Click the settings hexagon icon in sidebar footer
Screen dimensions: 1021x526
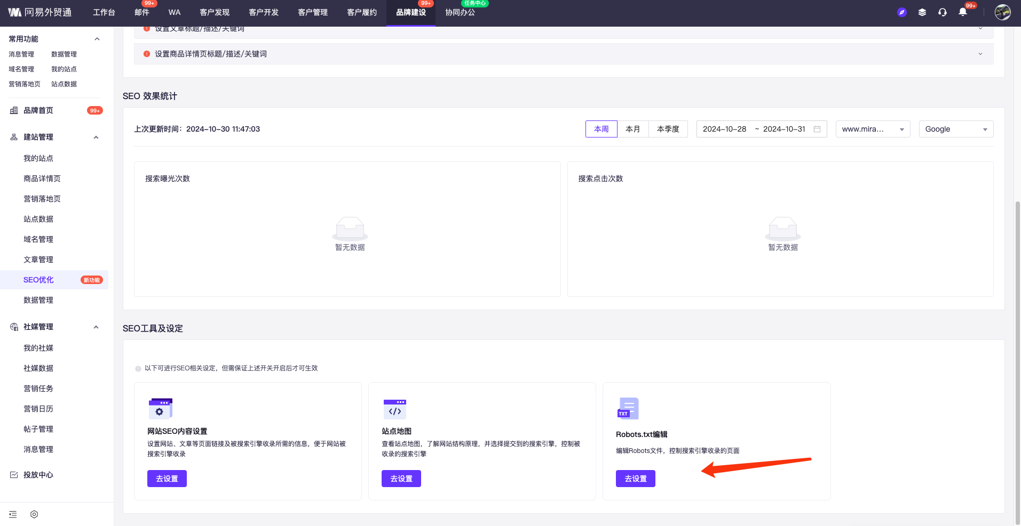click(34, 514)
